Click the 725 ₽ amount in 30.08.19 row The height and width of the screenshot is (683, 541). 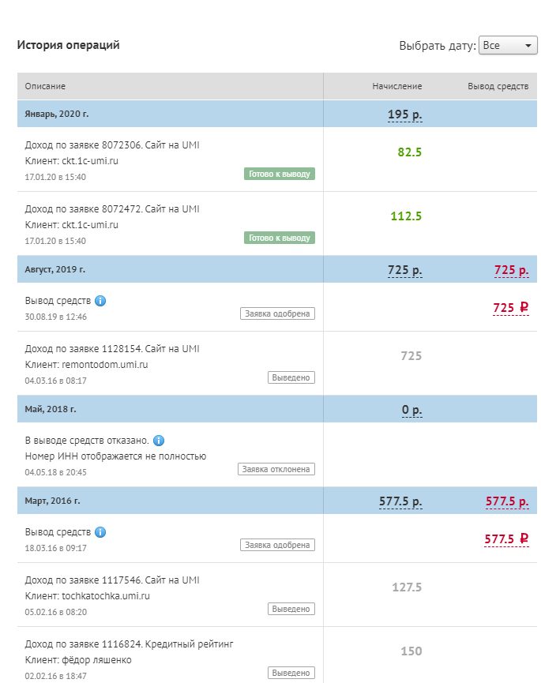coord(510,308)
